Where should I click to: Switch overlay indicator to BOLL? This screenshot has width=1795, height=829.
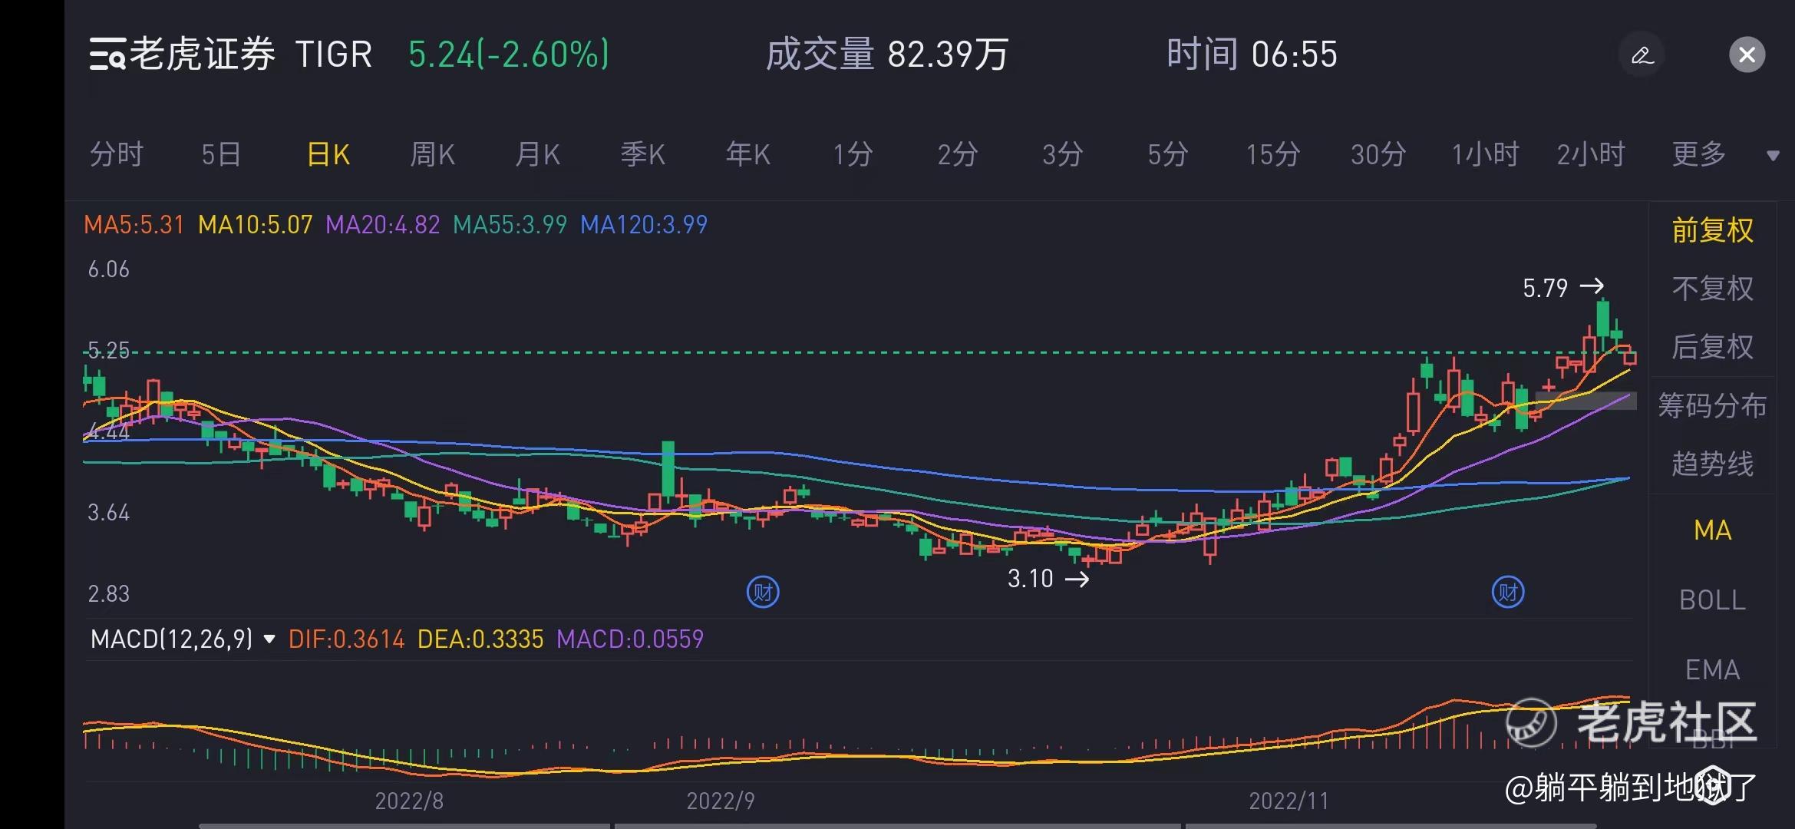tap(1712, 599)
